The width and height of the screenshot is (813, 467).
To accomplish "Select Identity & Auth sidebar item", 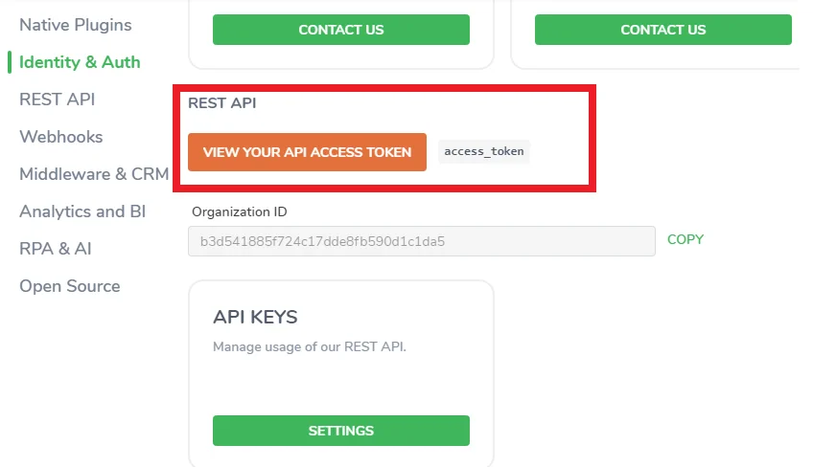I will [80, 62].
